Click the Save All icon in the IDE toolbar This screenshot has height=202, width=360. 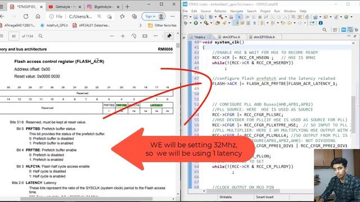pyautogui.click(x=202, y=17)
